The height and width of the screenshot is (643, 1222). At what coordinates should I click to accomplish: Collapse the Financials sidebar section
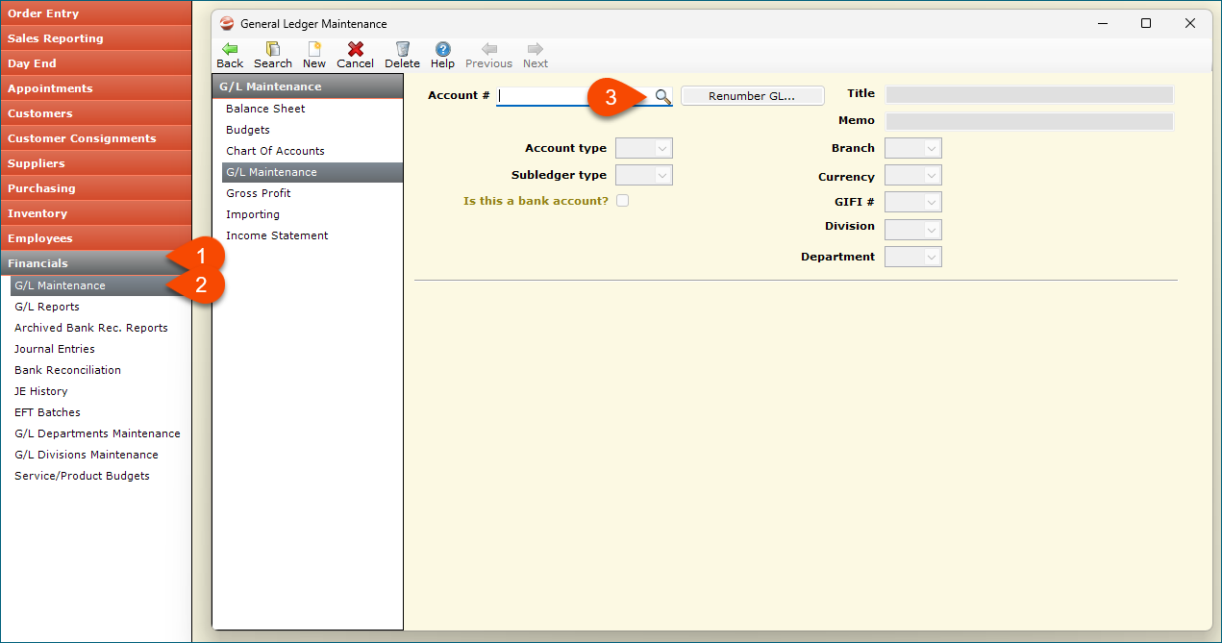pos(96,263)
